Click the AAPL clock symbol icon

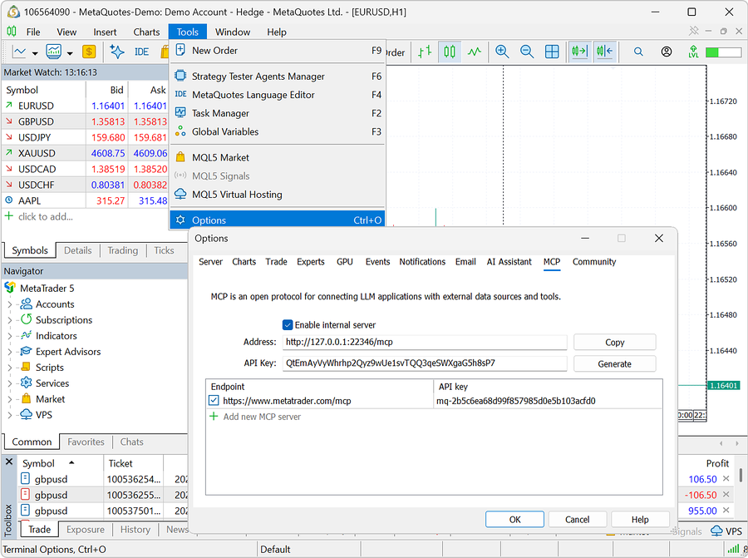(8, 200)
